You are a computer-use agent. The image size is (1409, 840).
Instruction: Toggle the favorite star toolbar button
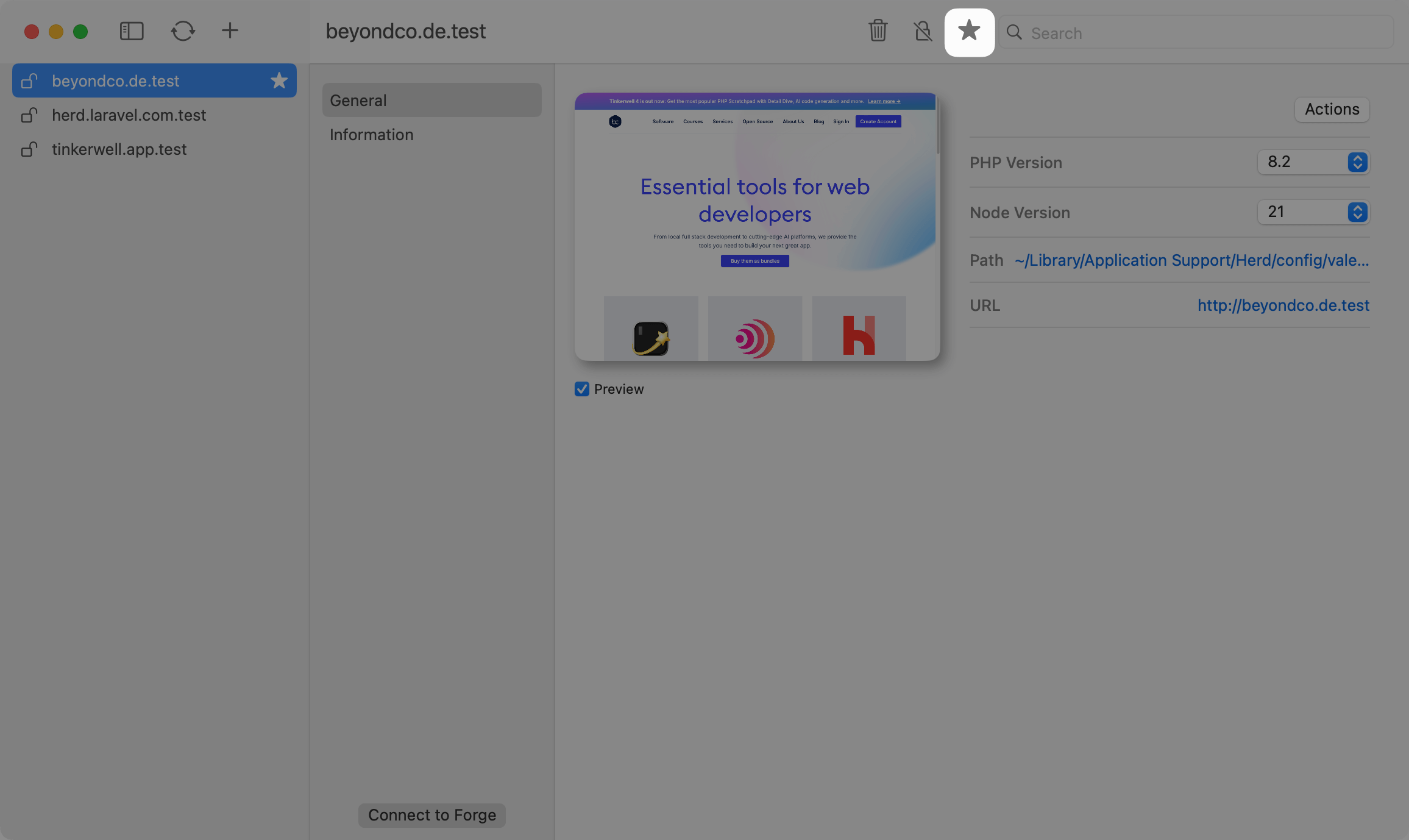pyautogui.click(x=969, y=32)
